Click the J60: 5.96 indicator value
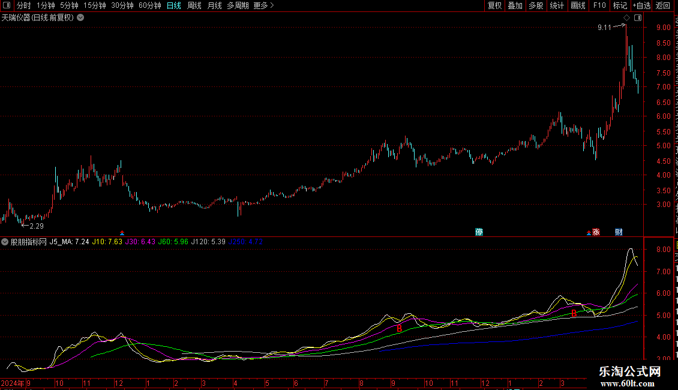The image size is (678, 390). [x=173, y=242]
